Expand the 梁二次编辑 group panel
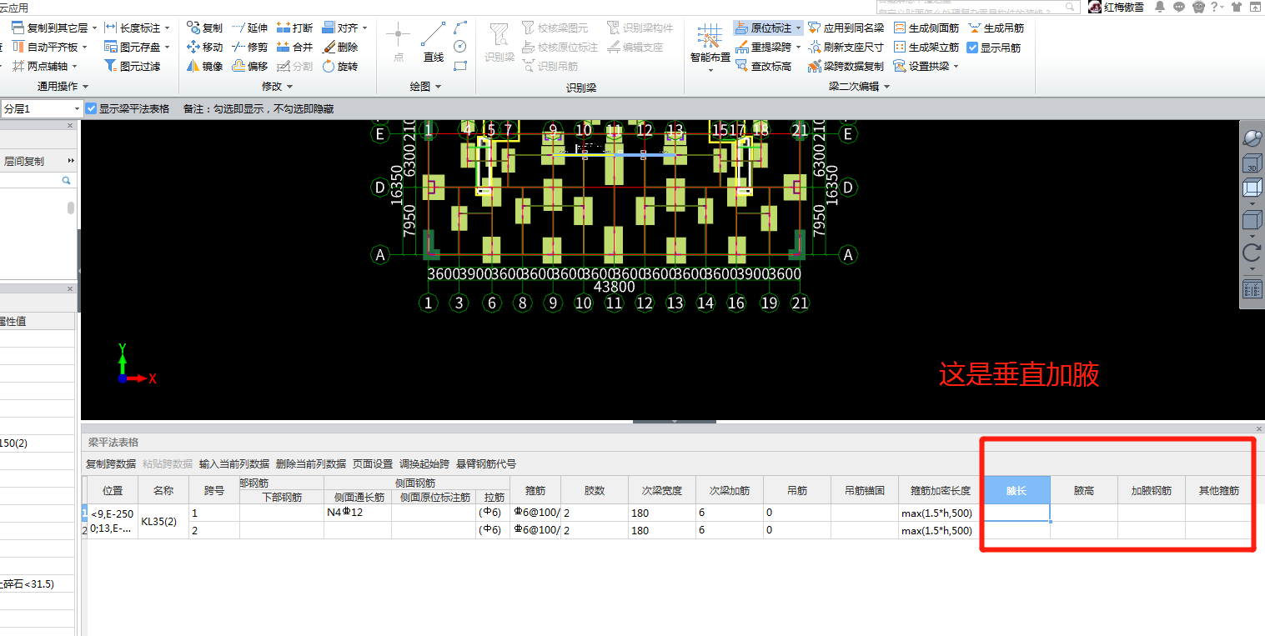Screen dimensions: 1265x636 pyautogui.click(x=860, y=87)
